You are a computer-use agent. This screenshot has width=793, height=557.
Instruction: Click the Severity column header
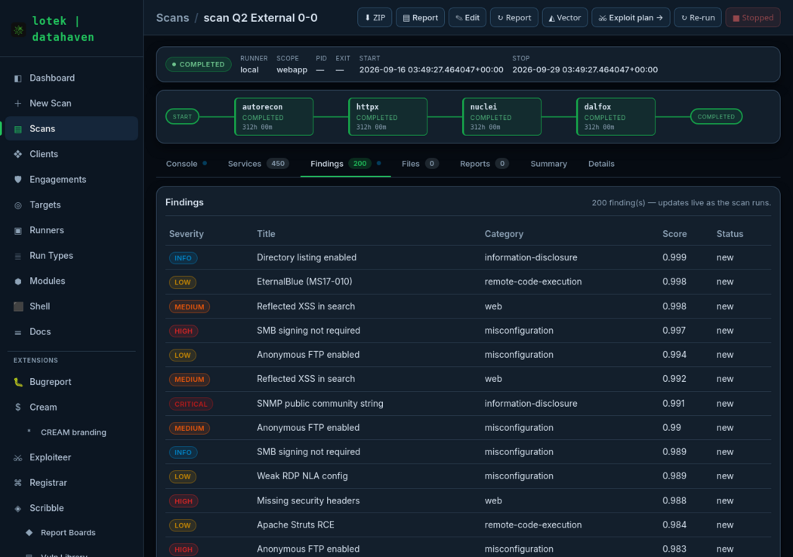[x=186, y=234]
